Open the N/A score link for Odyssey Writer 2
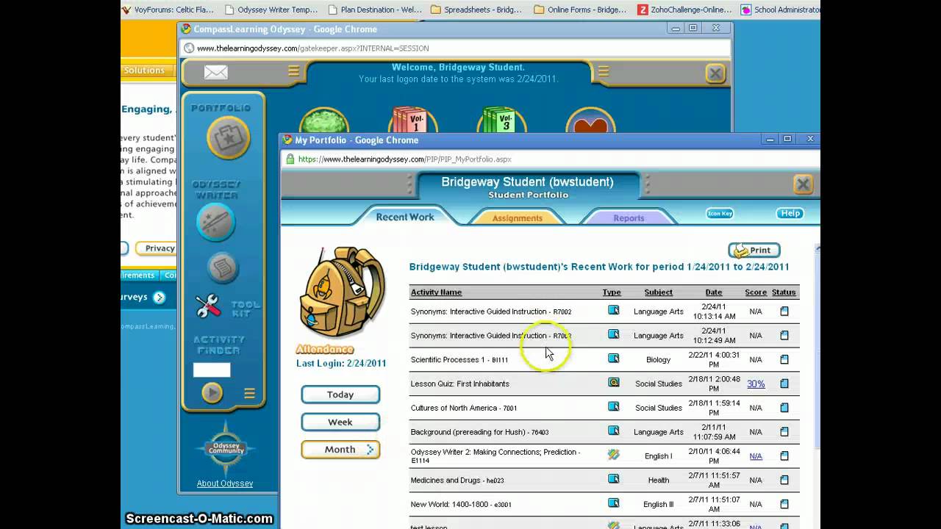The image size is (941, 529). pos(756,456)
